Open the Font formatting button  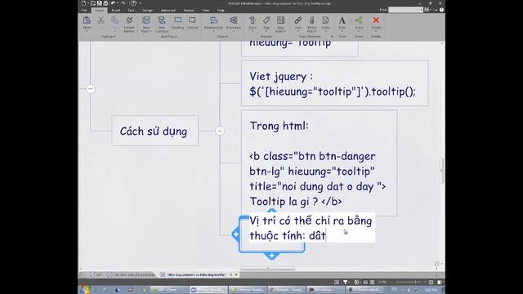(342, 20)
